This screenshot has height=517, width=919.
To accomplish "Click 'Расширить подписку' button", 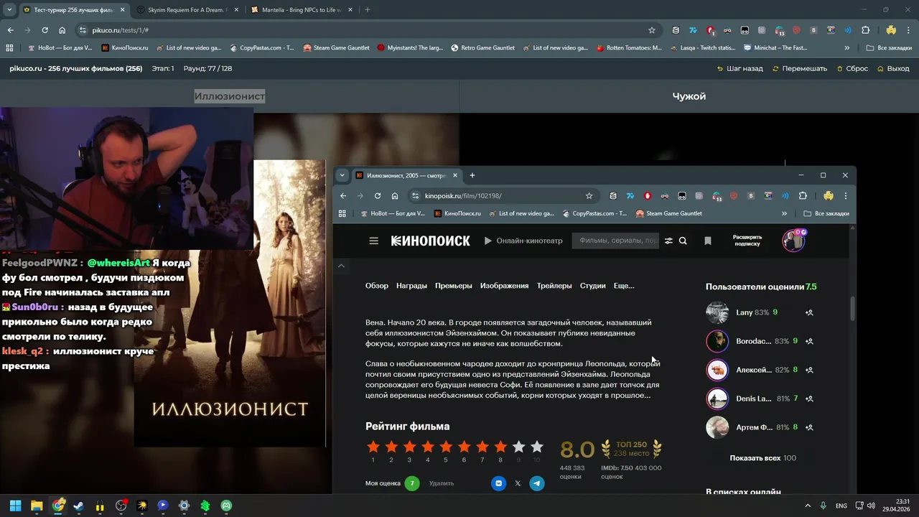I will [x=747, y=241].
